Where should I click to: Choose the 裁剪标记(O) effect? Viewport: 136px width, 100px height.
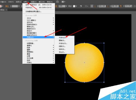pyautogui.click(x=39, y=29)
